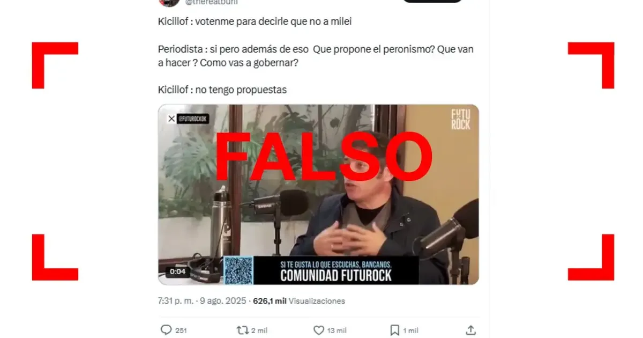Open the share upload icon
The height and width of the screenshot is (338, 643).
pos(470,330)
